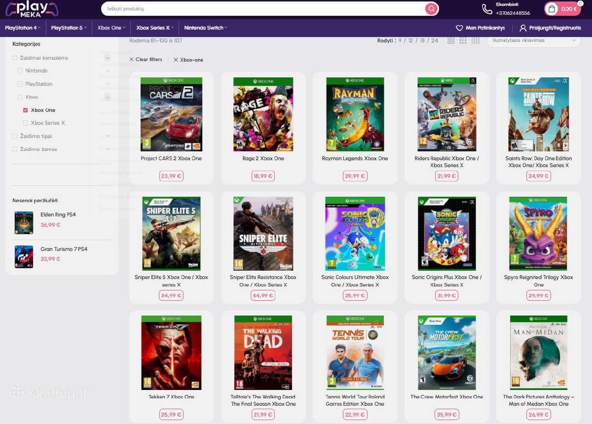Show 12 products per page
The image size is (592, 424).
410,40
